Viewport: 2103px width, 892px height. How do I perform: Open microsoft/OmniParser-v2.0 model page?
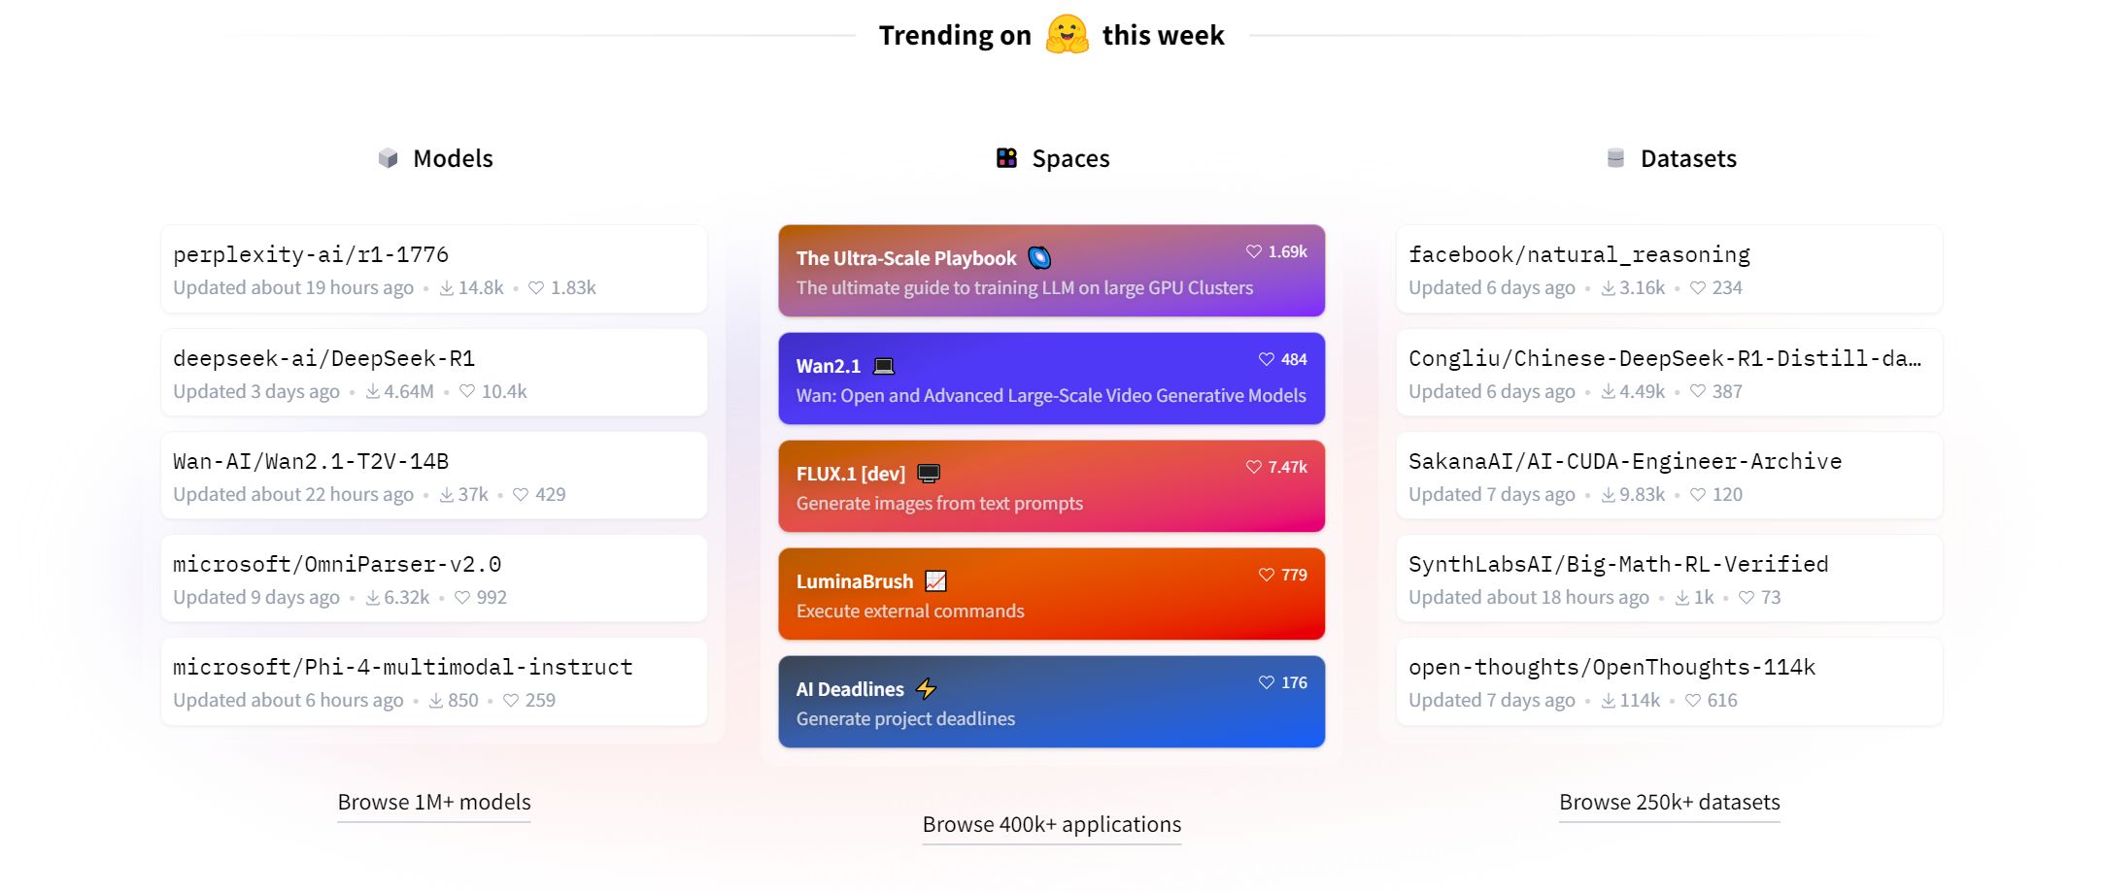(x=434, y=578)
